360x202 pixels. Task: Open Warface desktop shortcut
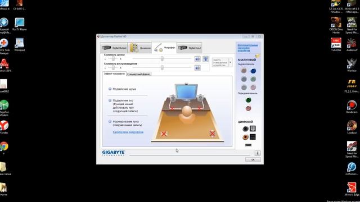pos(352,65)
